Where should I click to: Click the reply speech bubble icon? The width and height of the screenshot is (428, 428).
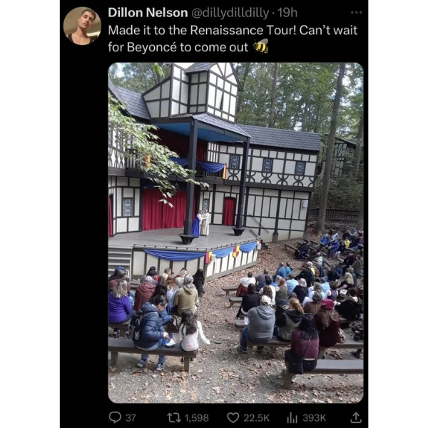tap(115, 417)
